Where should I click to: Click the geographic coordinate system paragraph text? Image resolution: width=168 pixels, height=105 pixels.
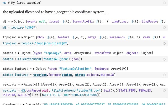[x=55, y=12]
